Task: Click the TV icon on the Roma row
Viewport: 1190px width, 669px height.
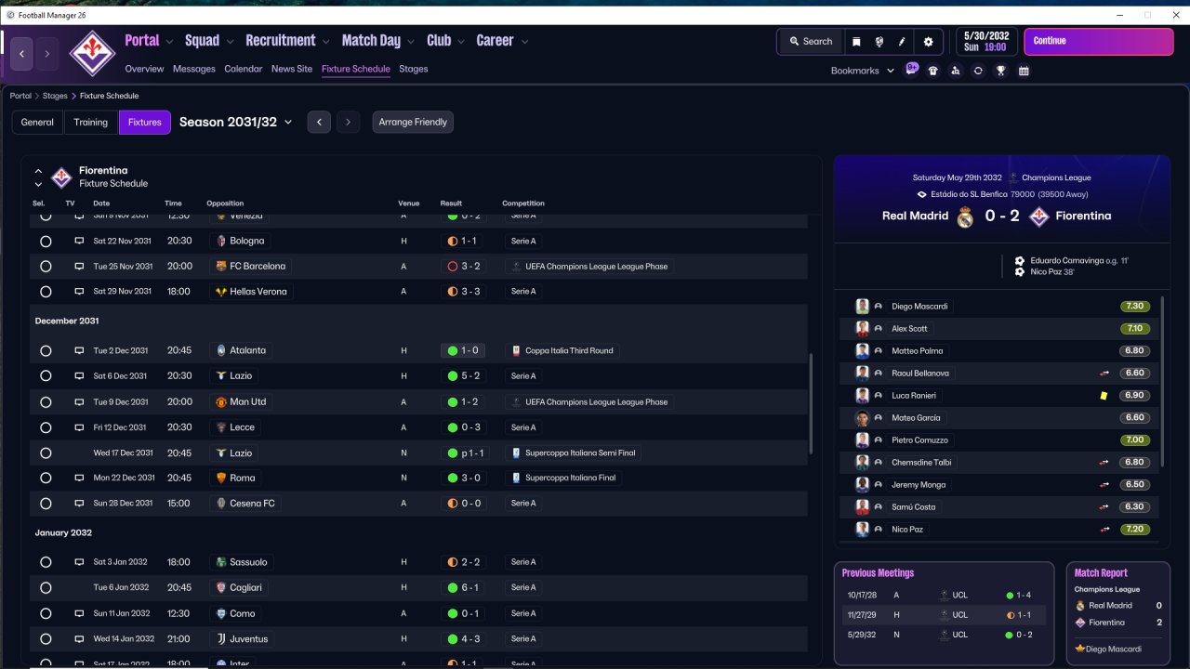Action: [79, 478]
